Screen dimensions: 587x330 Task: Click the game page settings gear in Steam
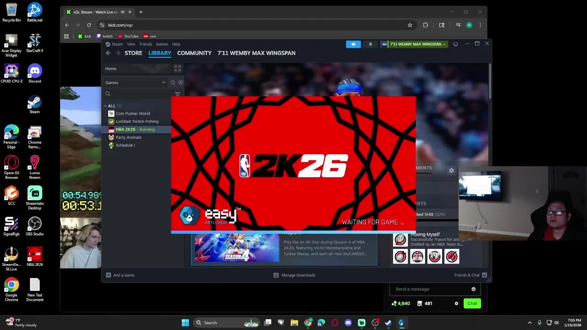point(451,170)
